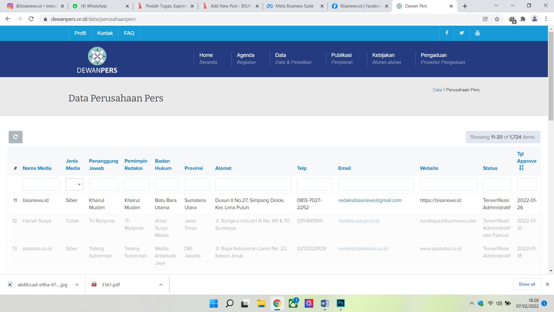Click the redaksibisanews@gmail.com email link

(370, 200)
